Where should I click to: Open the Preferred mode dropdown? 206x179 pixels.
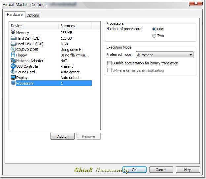pos(165,55)
